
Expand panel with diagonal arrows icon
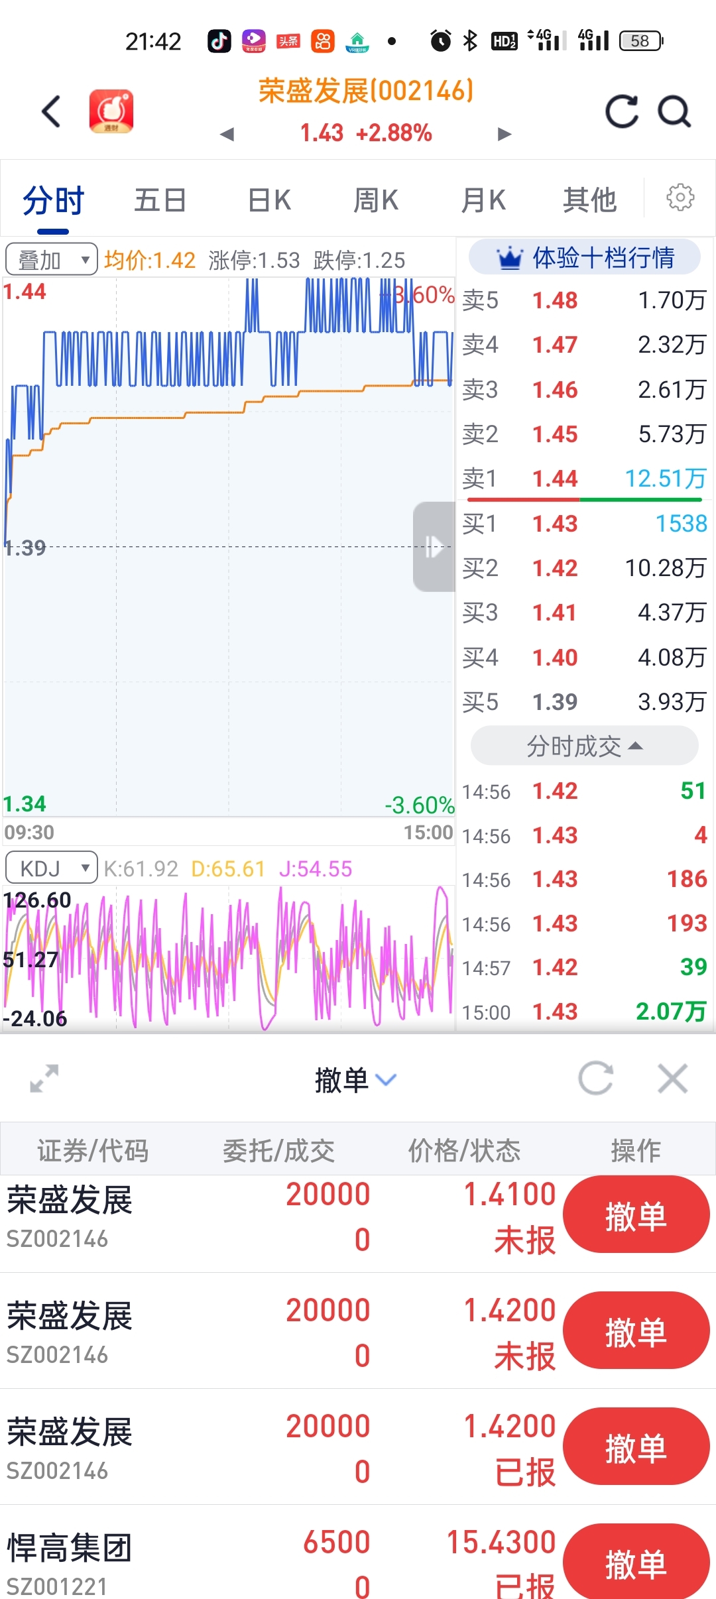coord(44,1079)
